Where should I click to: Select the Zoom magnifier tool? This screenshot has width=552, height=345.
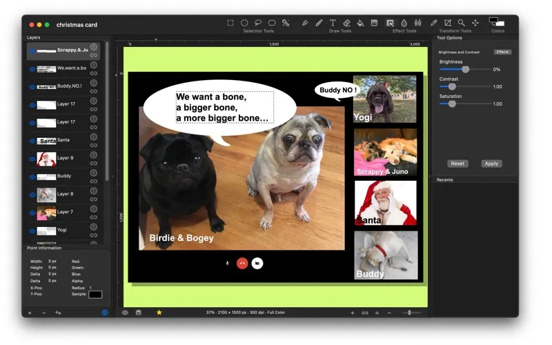tap(461, 23)
